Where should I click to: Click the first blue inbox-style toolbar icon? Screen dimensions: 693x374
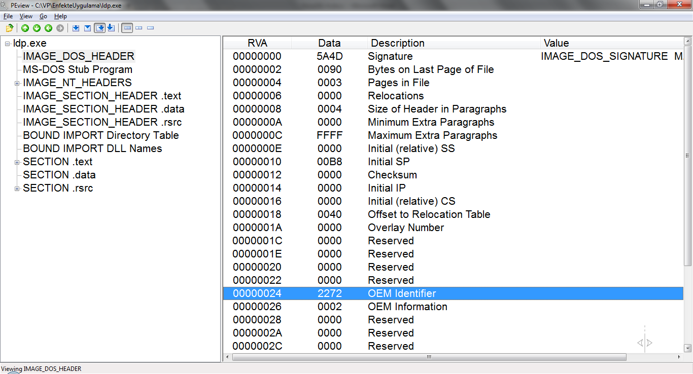[x=76, y=28]
